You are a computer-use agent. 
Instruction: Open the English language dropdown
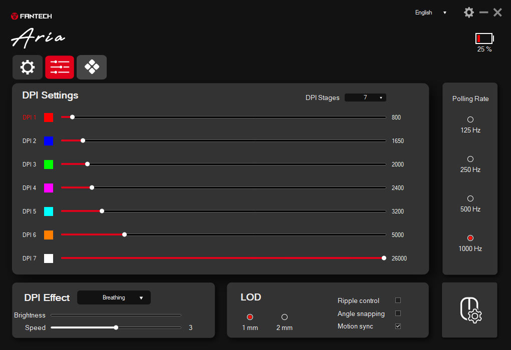point(430,12)
